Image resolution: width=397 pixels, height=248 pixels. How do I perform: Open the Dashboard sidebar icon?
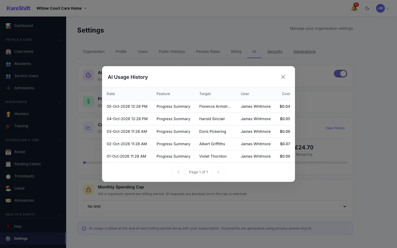pos(8,26)
